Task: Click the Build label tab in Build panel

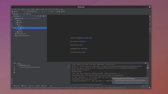Action: [15, 63]
